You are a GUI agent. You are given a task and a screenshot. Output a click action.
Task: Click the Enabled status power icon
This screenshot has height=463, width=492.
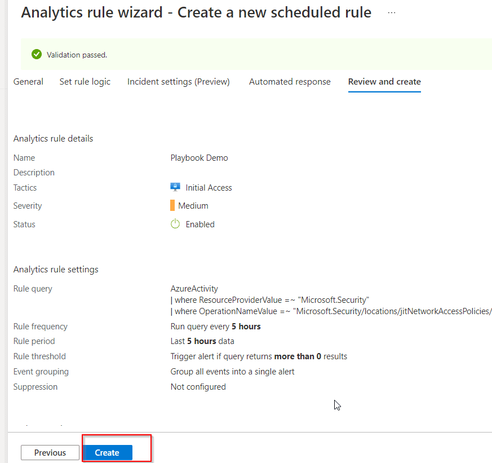click(175, 224)
